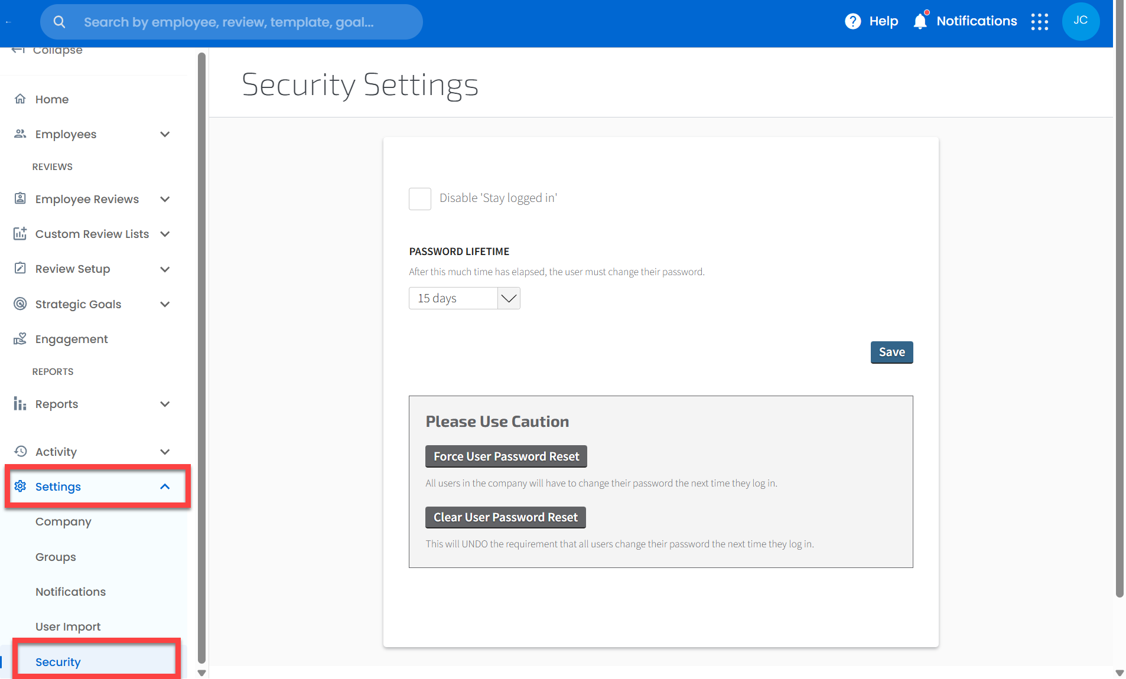The image size is (1126, 679).
Task: Click the Home house icon
Action: pos(20,99)
